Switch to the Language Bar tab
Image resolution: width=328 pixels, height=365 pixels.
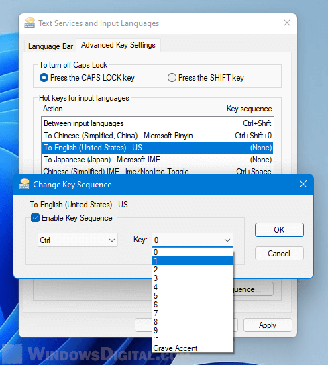click(50, 46)
